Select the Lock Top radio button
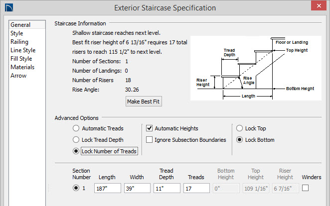 point(240,128)
